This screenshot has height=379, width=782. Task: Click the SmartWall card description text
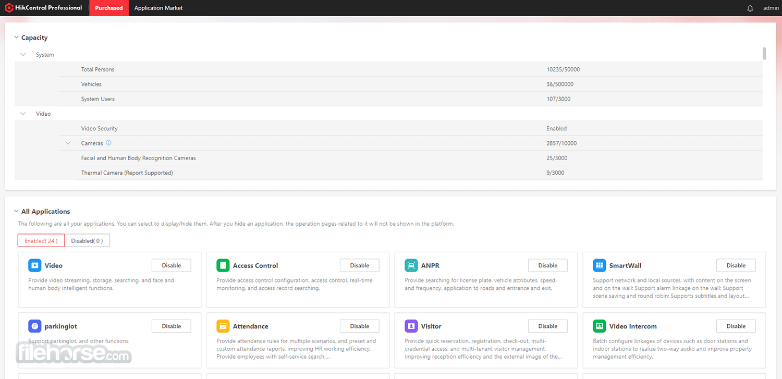(x=672, y=288)
